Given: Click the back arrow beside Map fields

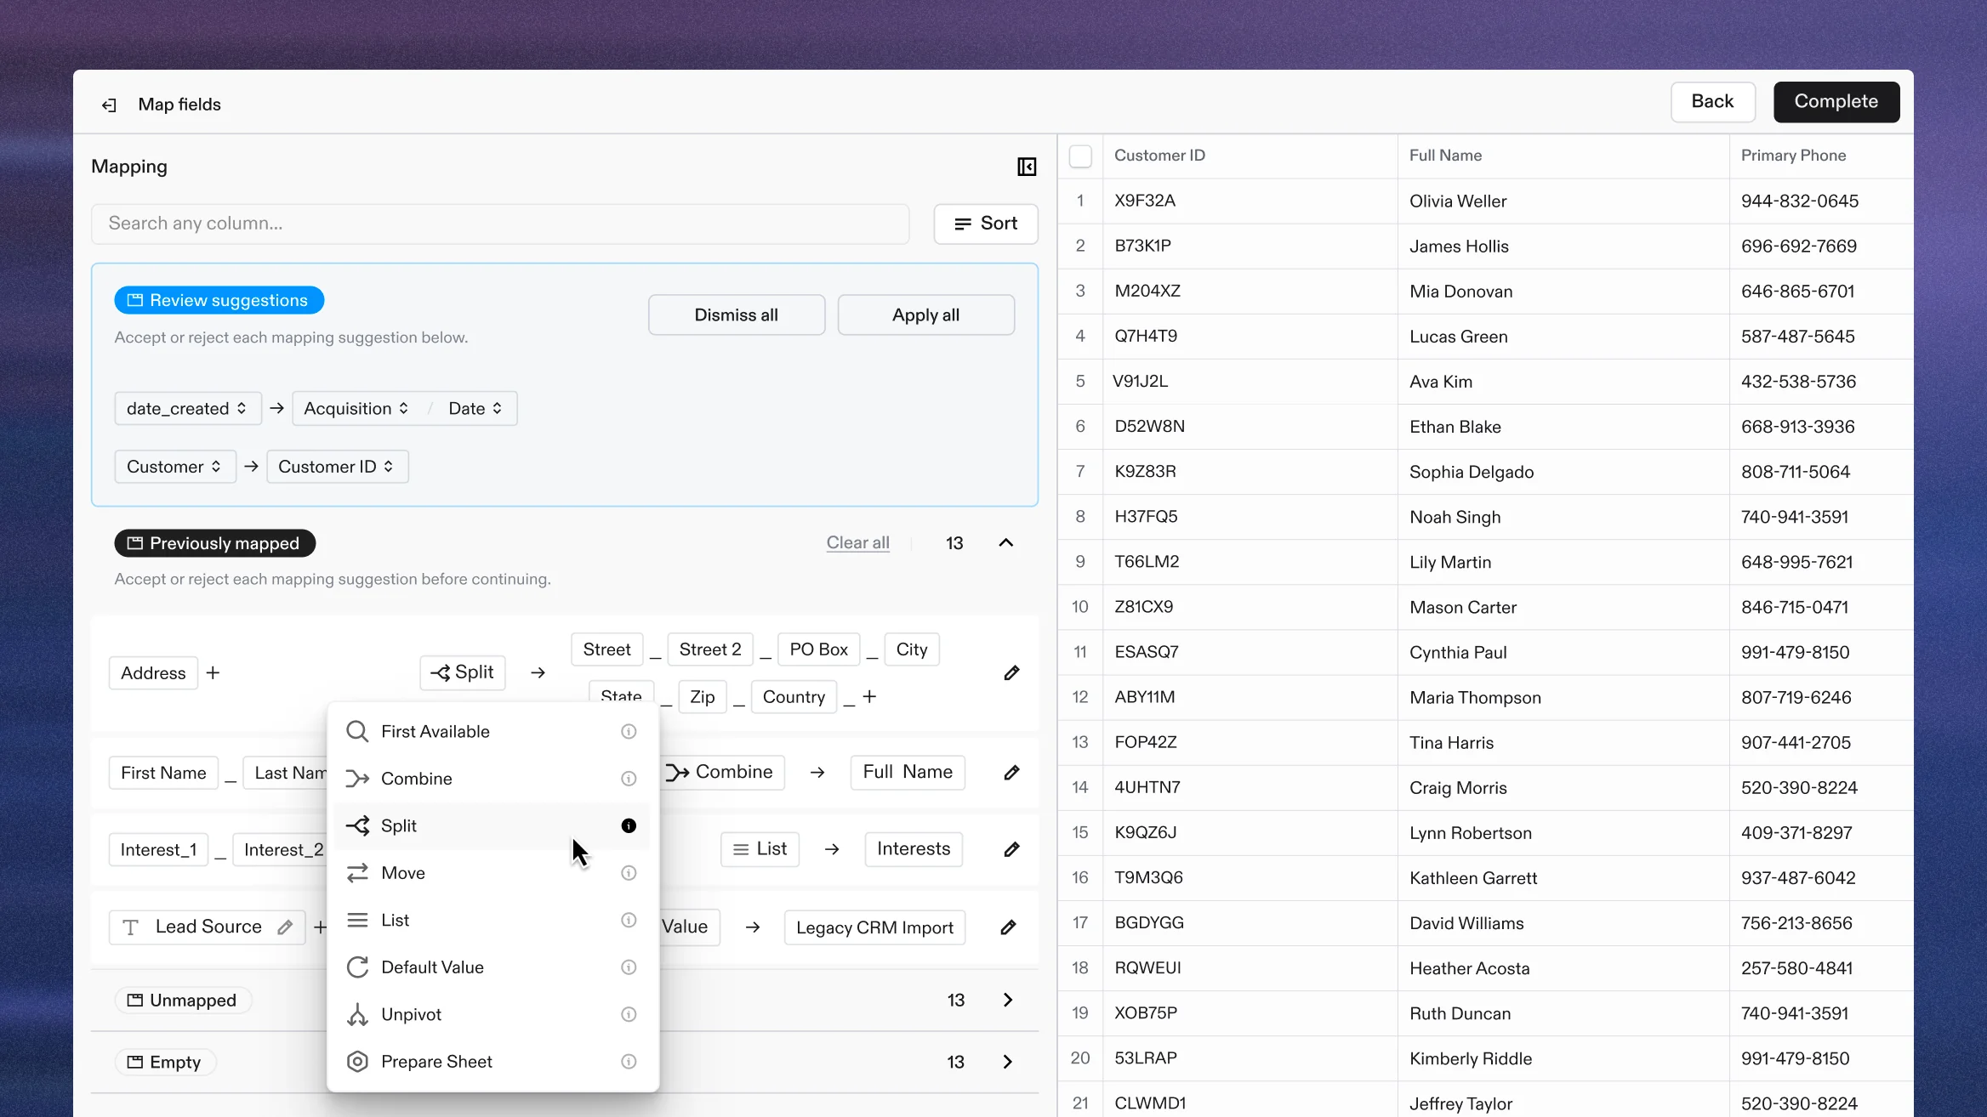Looking at the screenshot, I should pyautogui.click(x=109, y=104).
